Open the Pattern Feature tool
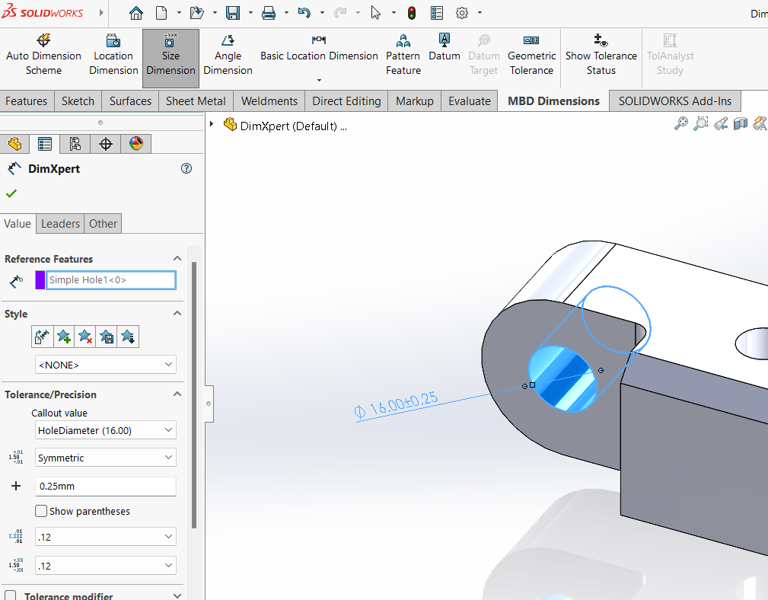 [x=403, y=53]
